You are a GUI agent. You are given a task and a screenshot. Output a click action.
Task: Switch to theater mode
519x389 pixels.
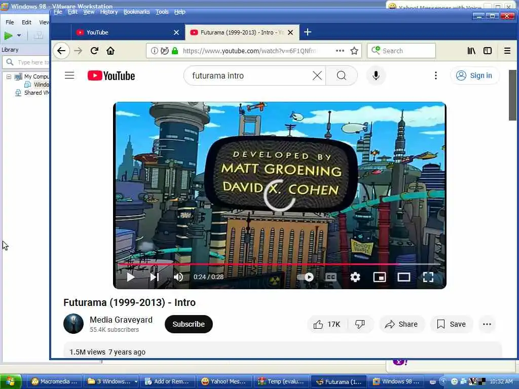click(404, 277)
